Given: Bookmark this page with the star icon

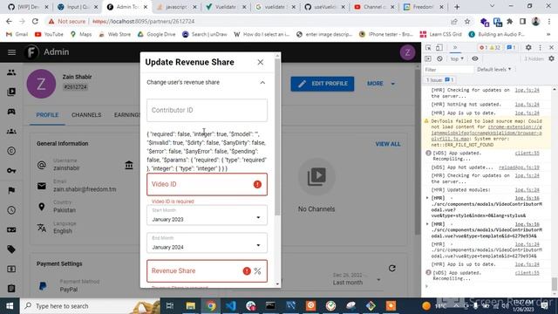Looking at the screenshot, I should click(467, 22).
